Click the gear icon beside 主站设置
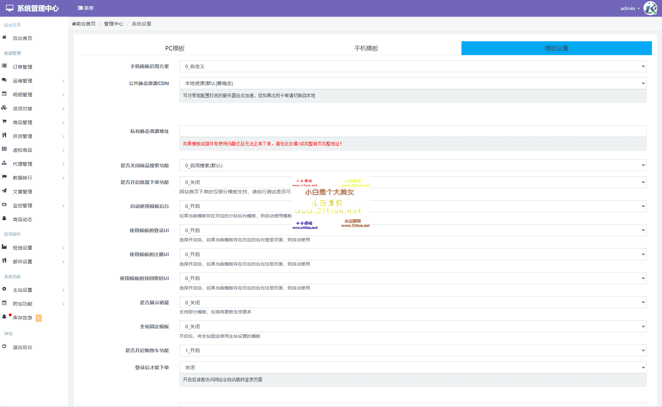The width and height of the screenshot is (662, 407). 4,289
